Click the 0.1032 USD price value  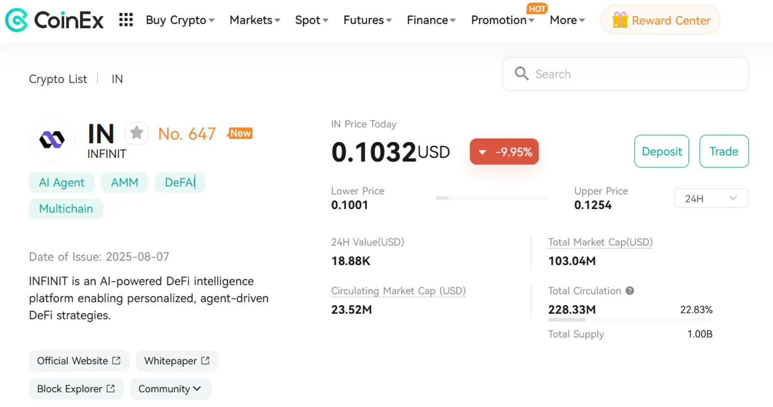pos(390,152)
